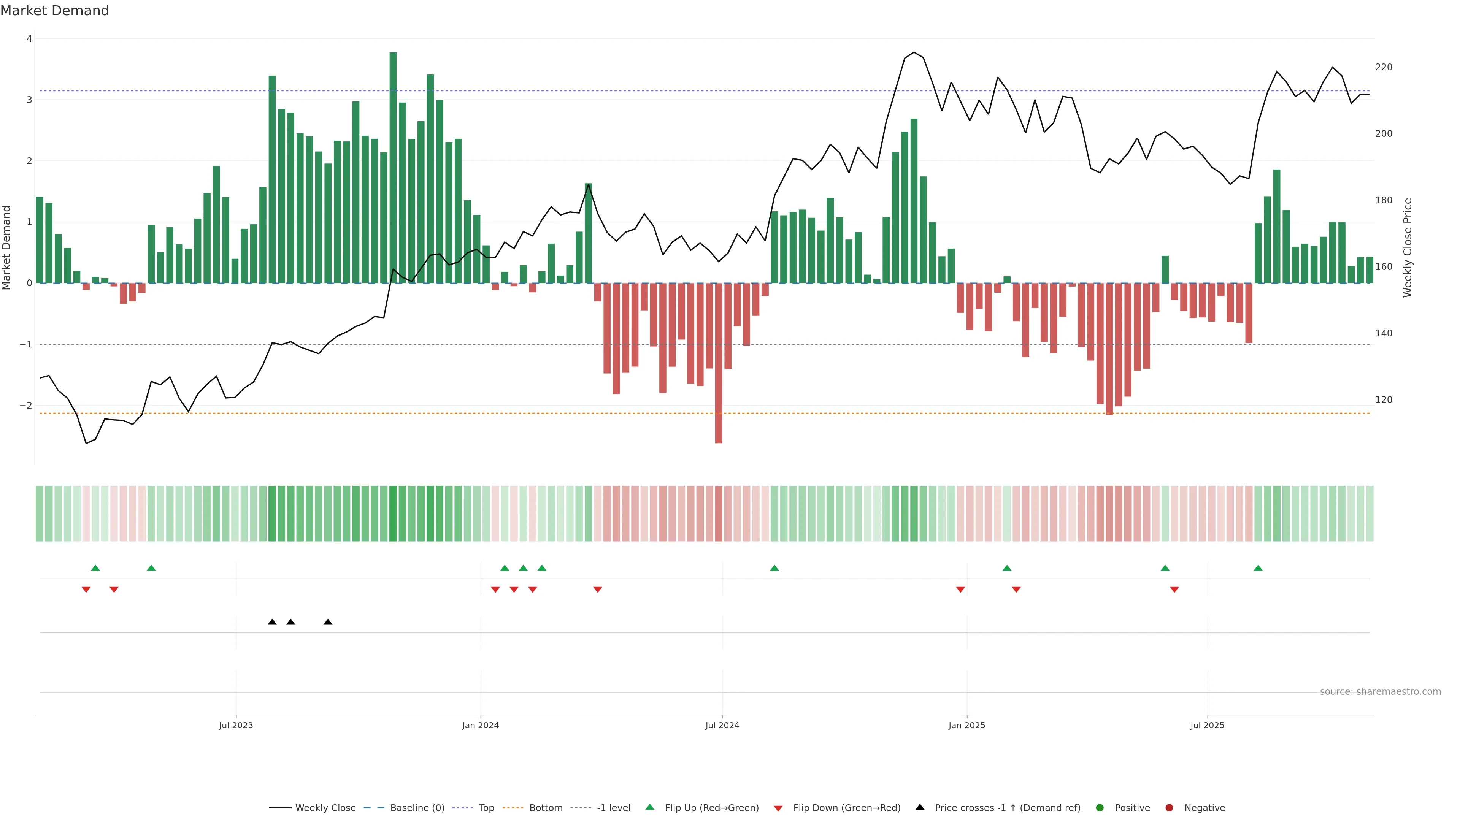Click the Market Demand chart title

click(x=54, y=11)
